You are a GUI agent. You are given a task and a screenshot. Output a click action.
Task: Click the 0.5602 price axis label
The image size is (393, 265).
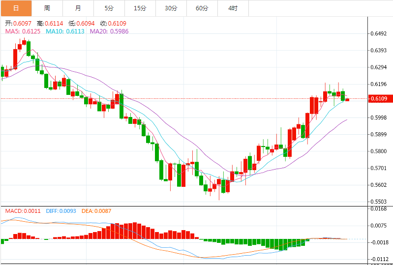click(x=378, y=185)
